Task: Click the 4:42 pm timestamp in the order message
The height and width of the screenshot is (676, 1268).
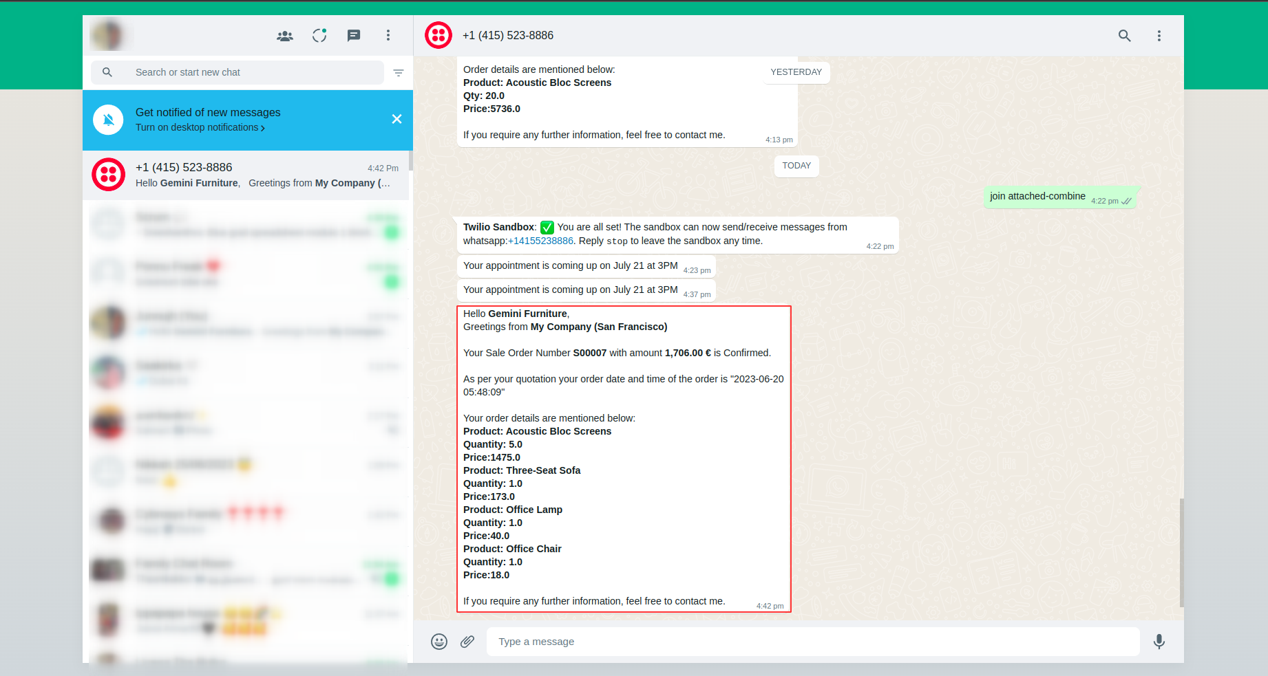Action: (770, 607)
